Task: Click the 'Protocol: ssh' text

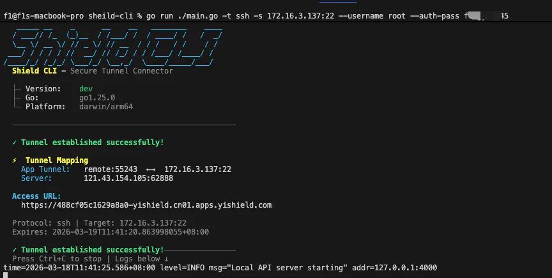Action: [41, 223]
